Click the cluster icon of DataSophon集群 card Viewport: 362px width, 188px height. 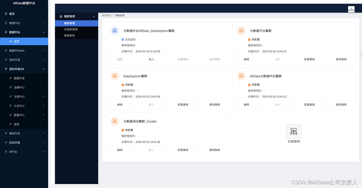point(115,76)
